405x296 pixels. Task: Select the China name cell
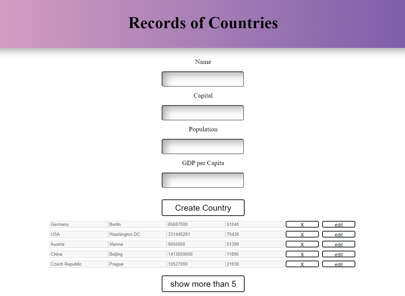coord(79,254)
